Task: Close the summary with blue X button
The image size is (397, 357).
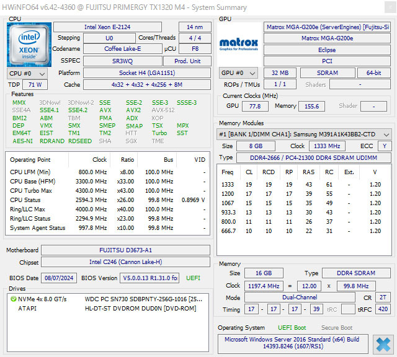Action: [383, 345]
